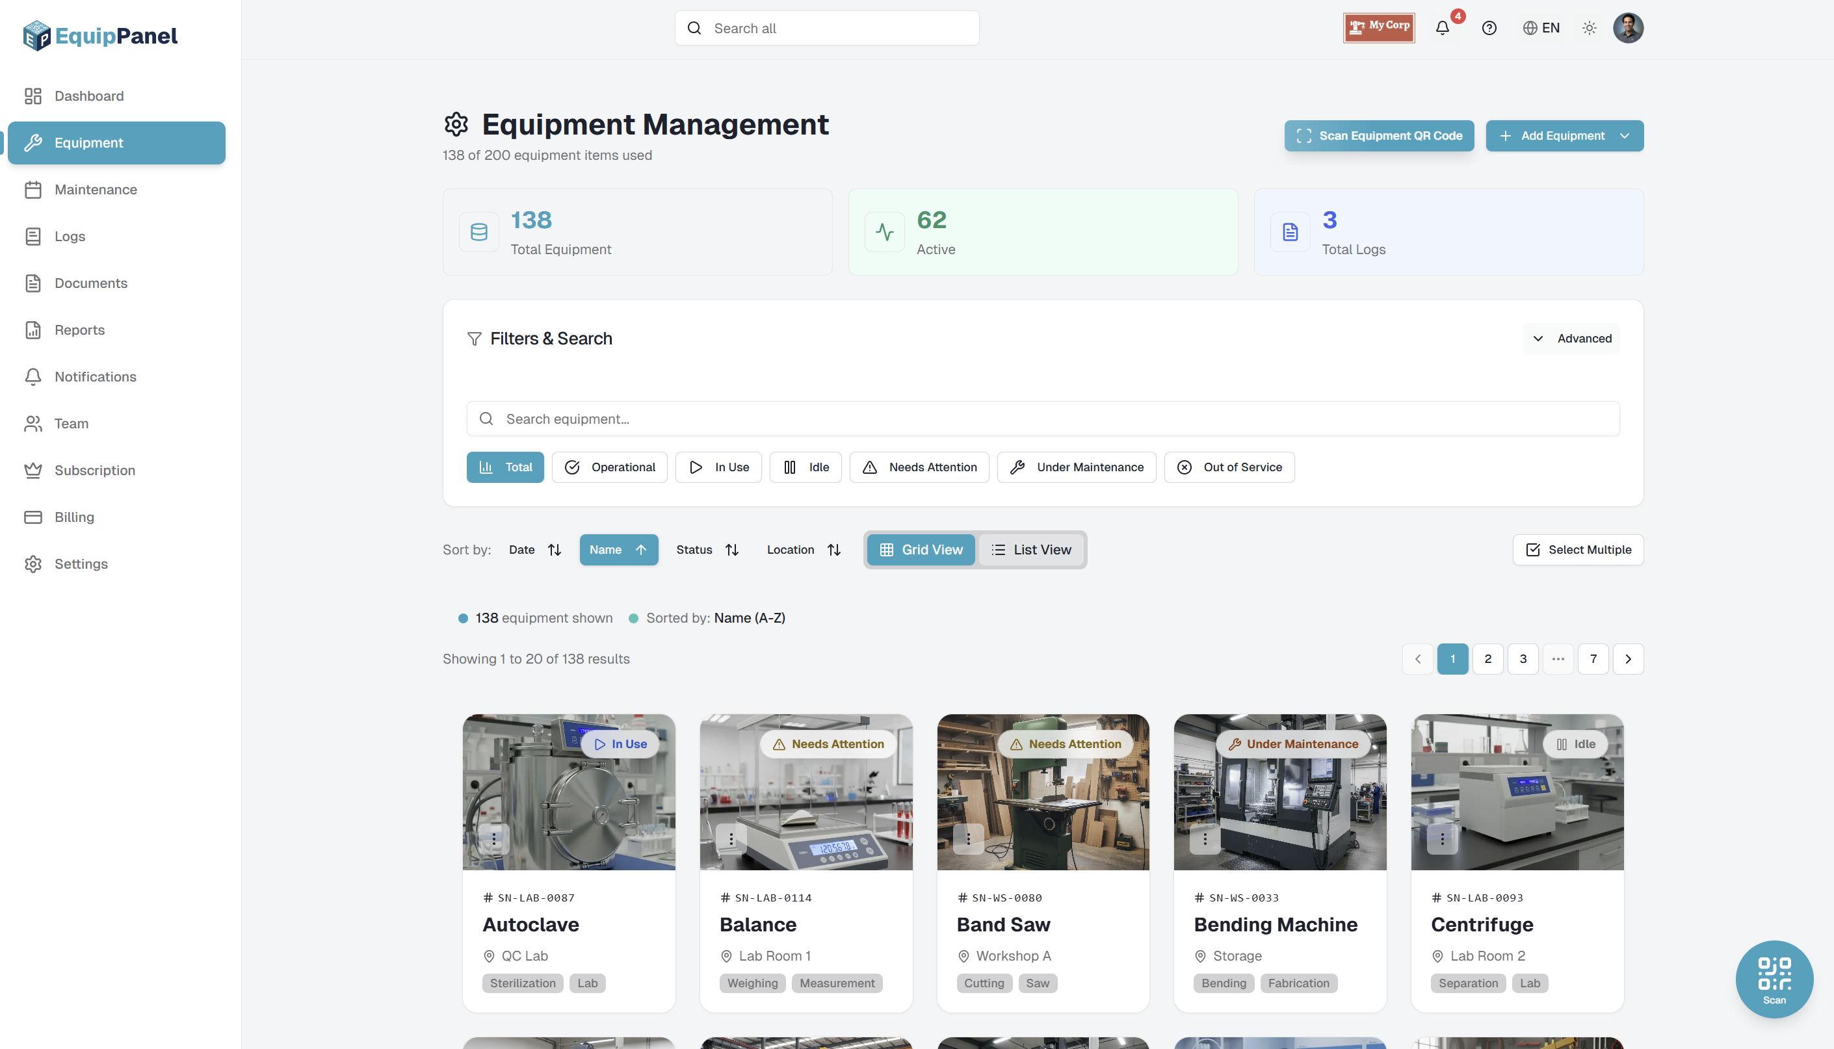Click floating Scan QR button
The image size is (1834, 1049).
pos(1774,979)
